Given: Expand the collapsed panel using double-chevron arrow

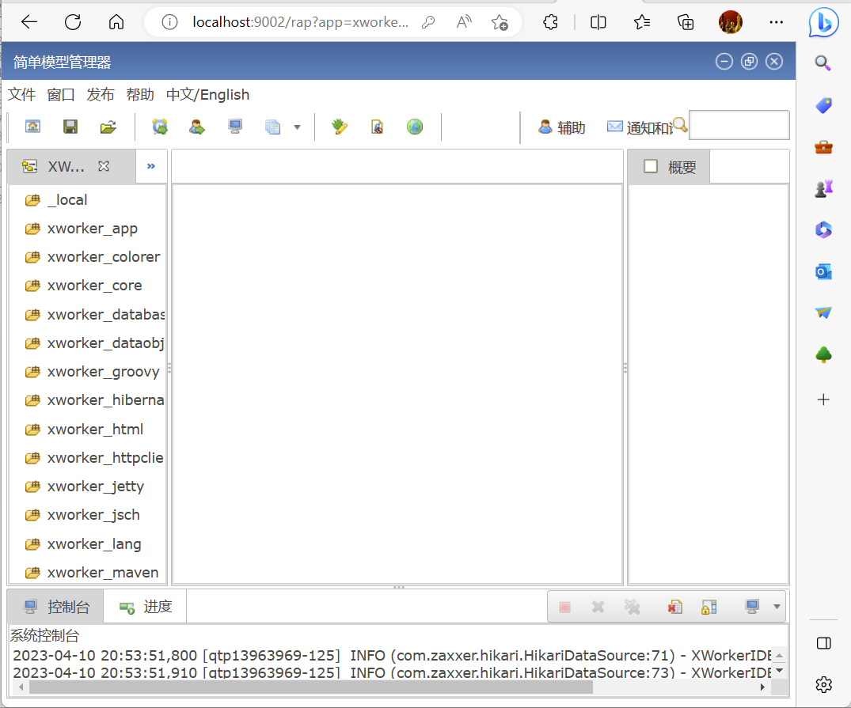Looking at the screenshot, I should 151,166.
